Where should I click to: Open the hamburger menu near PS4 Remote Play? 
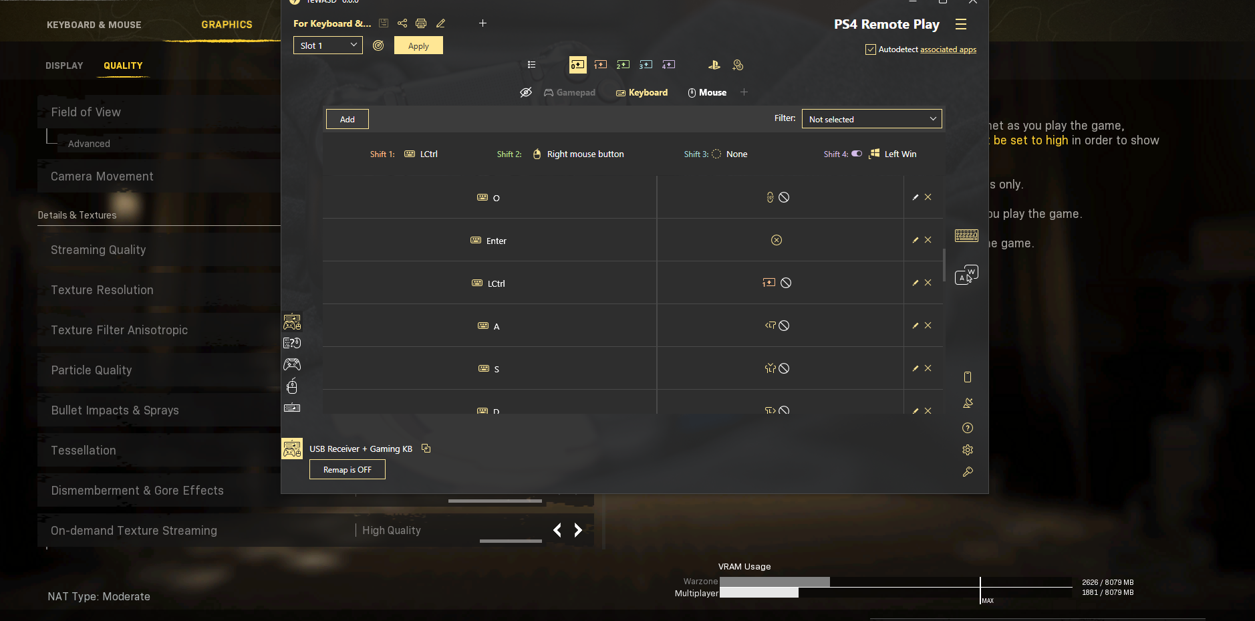click(x=961, y=25)
